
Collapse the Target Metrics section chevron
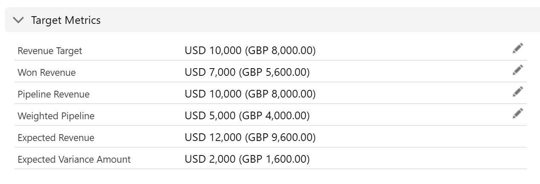tap(19, 20)
